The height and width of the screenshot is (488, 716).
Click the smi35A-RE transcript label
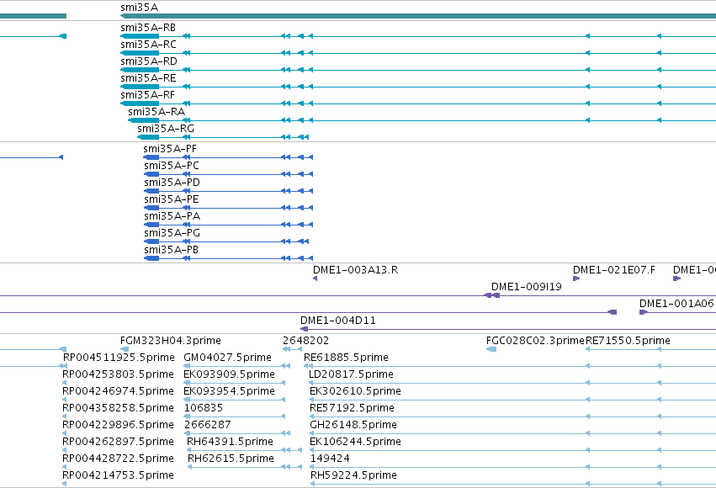(x=148, y=78)
